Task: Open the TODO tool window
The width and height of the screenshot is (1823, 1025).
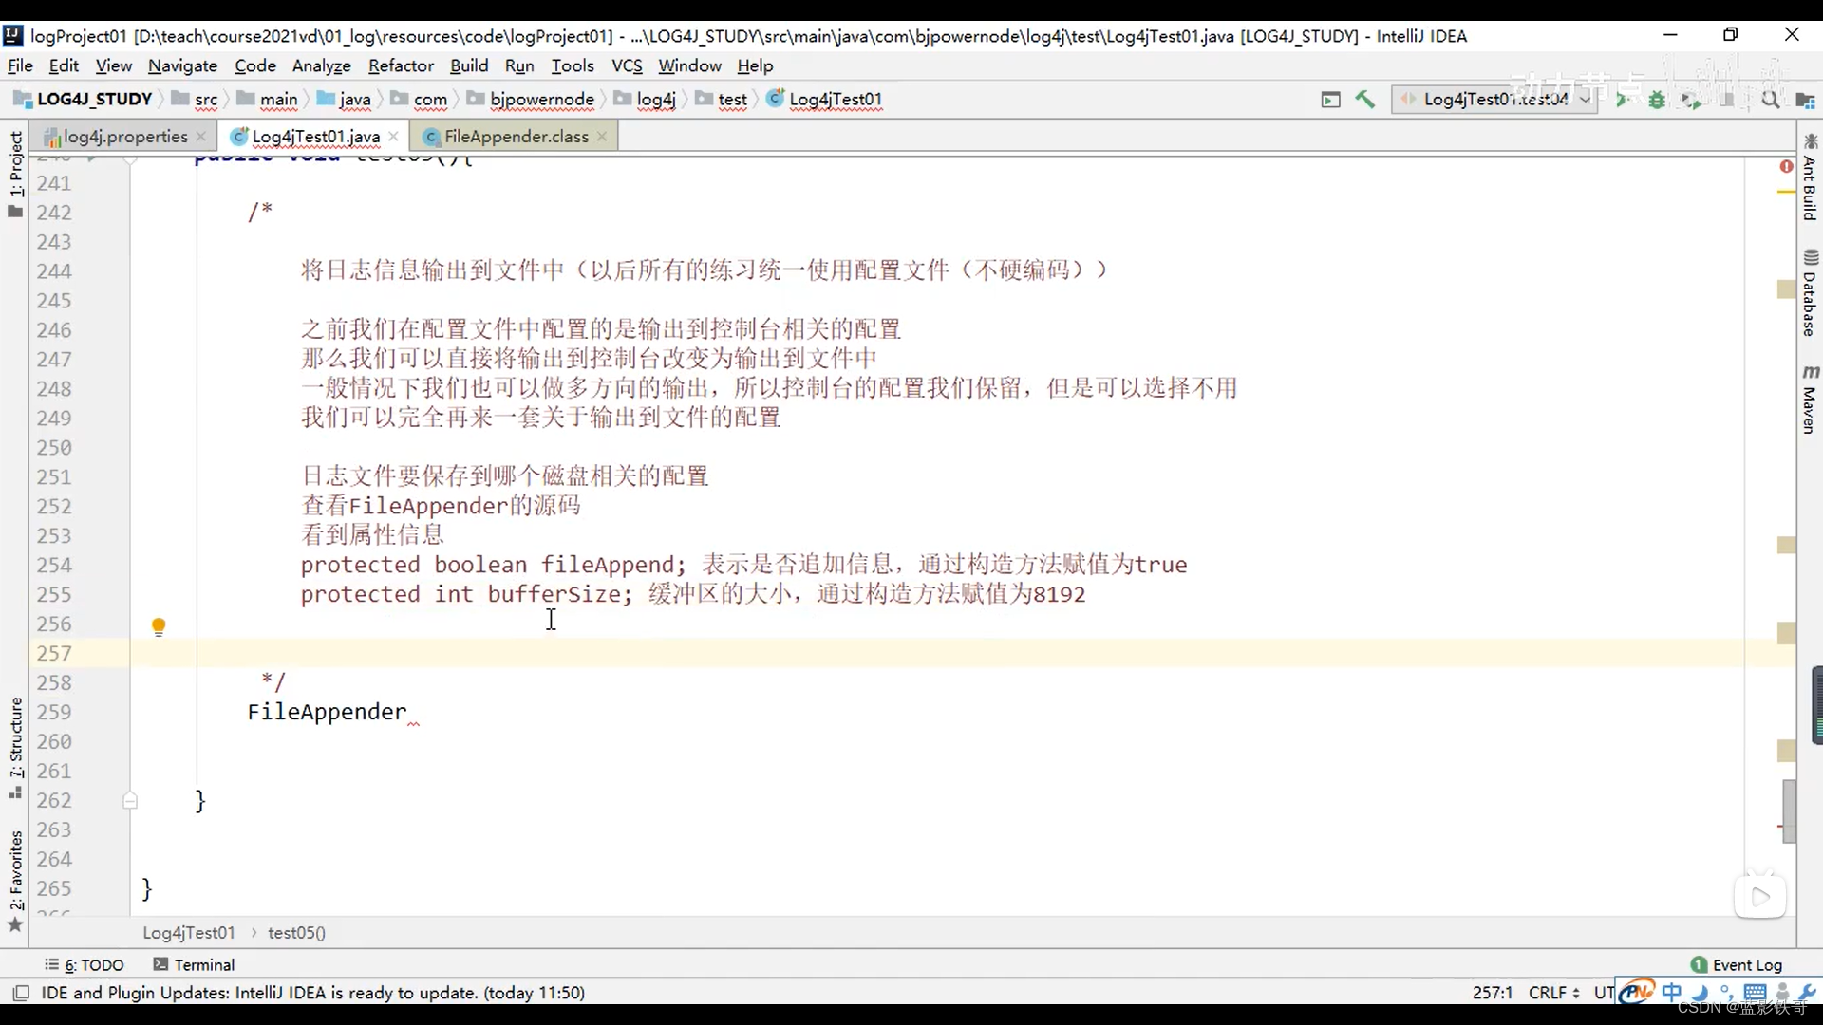Action: 85,964
